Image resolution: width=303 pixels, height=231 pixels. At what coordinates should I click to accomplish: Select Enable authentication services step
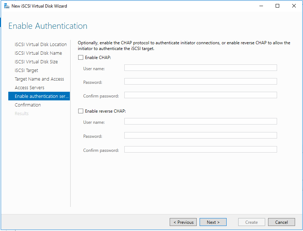[x=39, y=96]
